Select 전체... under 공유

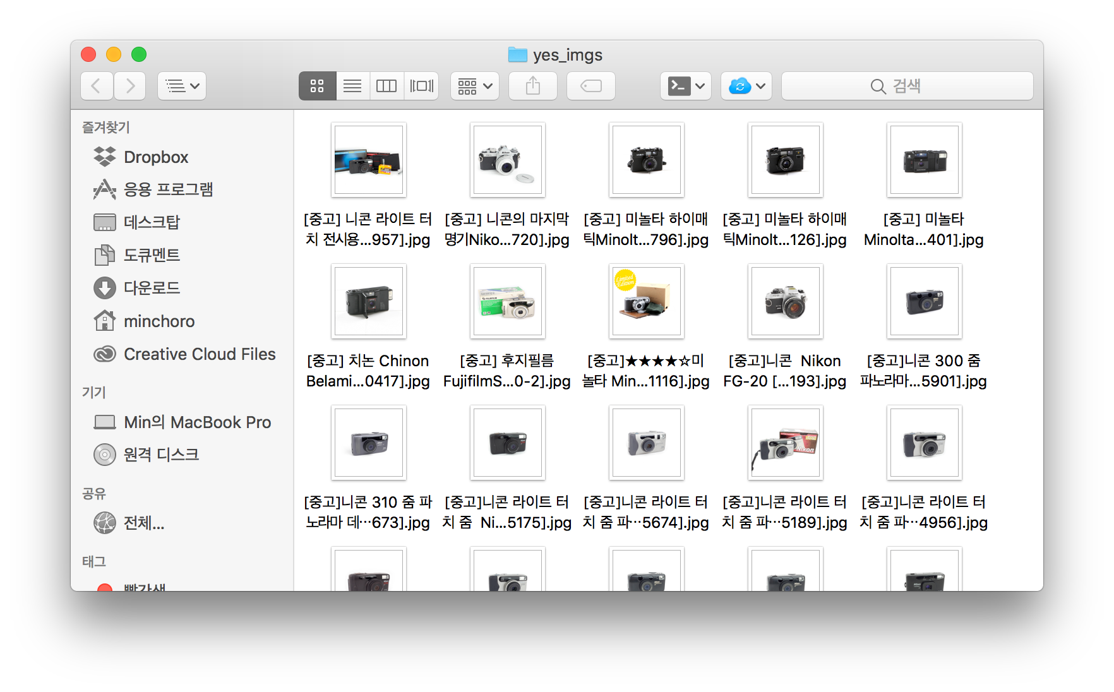tap(182, 523)
